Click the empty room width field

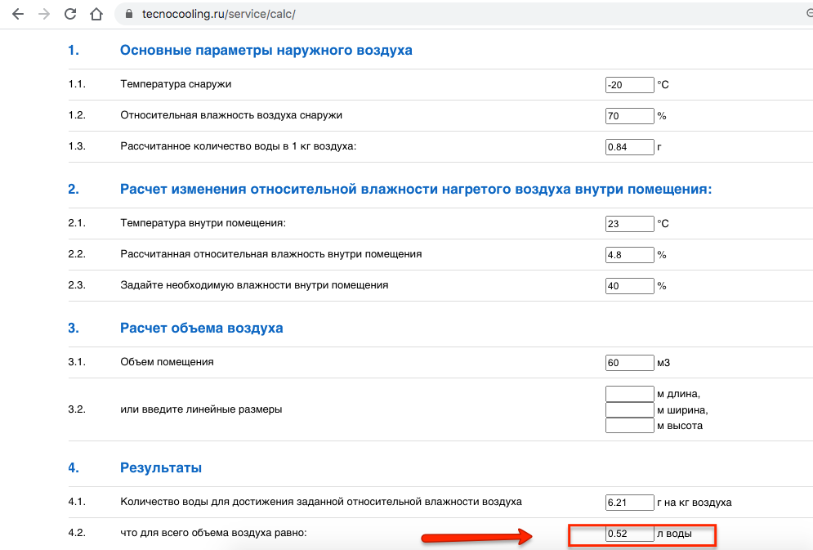click(629, 409)
